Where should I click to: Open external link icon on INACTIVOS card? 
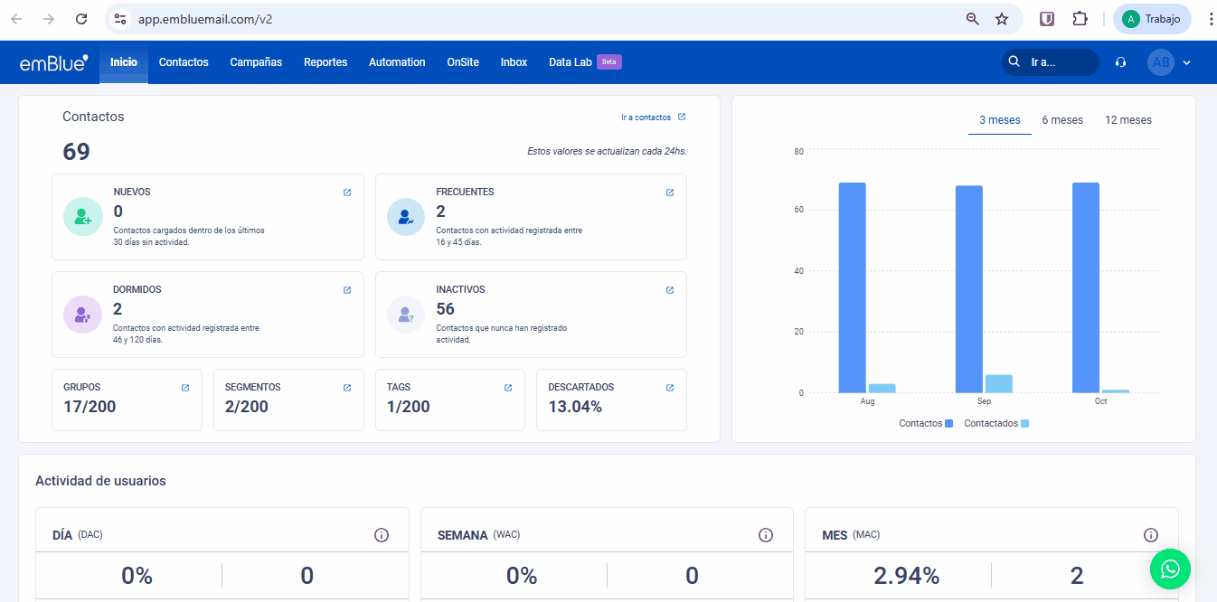point(670,290)
